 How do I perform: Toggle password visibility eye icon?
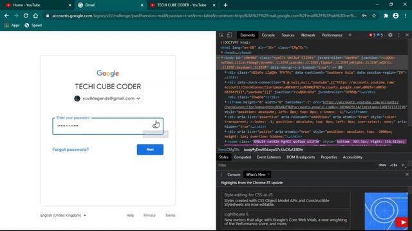156,125
